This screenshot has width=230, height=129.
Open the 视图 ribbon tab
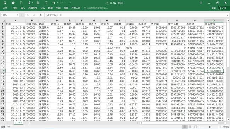point(66,8)
